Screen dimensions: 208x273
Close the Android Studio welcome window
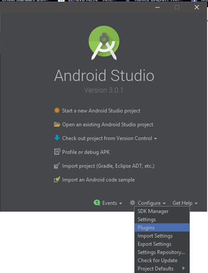[x=196, y=7]
